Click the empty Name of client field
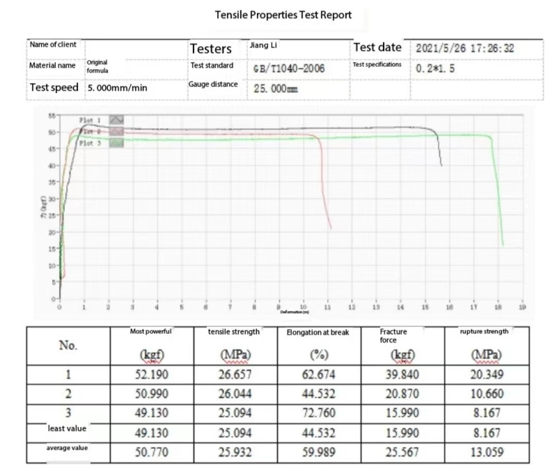Viewport: 557px width, 475px height. click(136, 49)
